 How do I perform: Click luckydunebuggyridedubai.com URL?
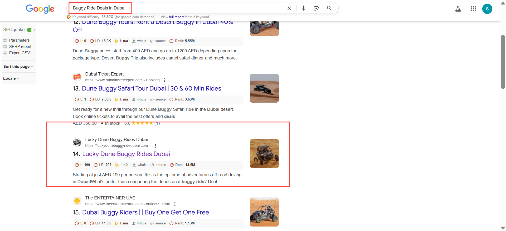(x=116, y=146)
